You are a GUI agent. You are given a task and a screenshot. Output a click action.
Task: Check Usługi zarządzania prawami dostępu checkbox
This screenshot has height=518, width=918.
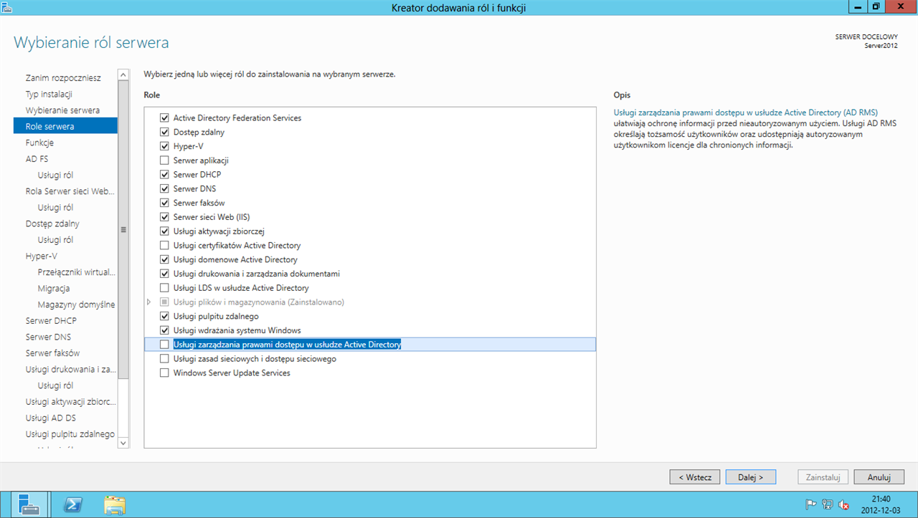click(164, 345)
